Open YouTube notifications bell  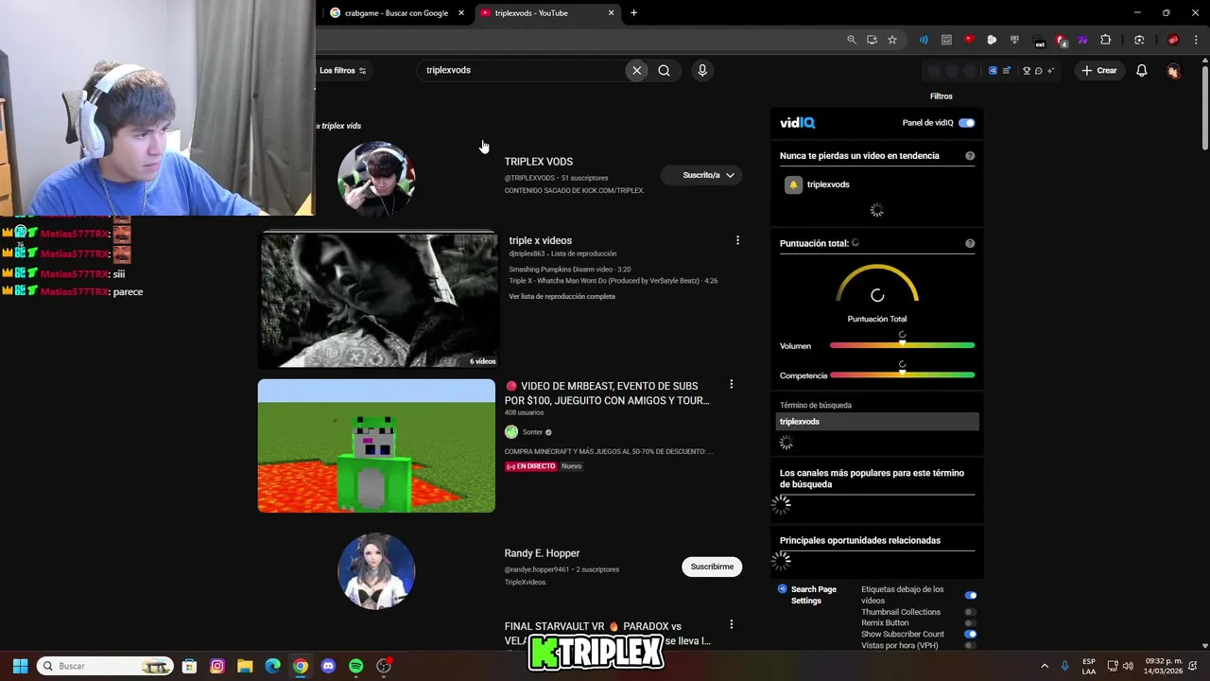(x=1141, y=70)
